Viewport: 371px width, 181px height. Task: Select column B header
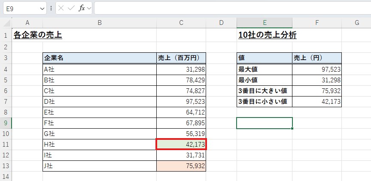click(x=99, y=23)
